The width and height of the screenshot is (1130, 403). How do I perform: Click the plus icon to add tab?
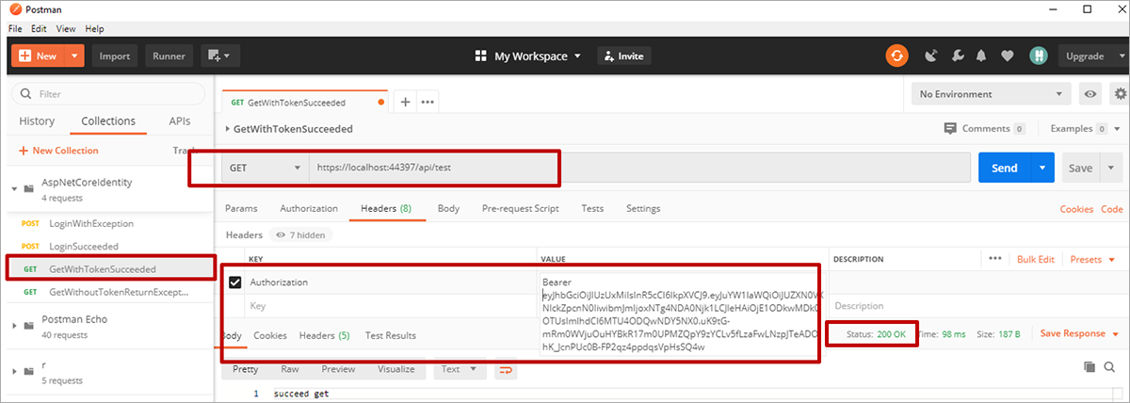406,102
